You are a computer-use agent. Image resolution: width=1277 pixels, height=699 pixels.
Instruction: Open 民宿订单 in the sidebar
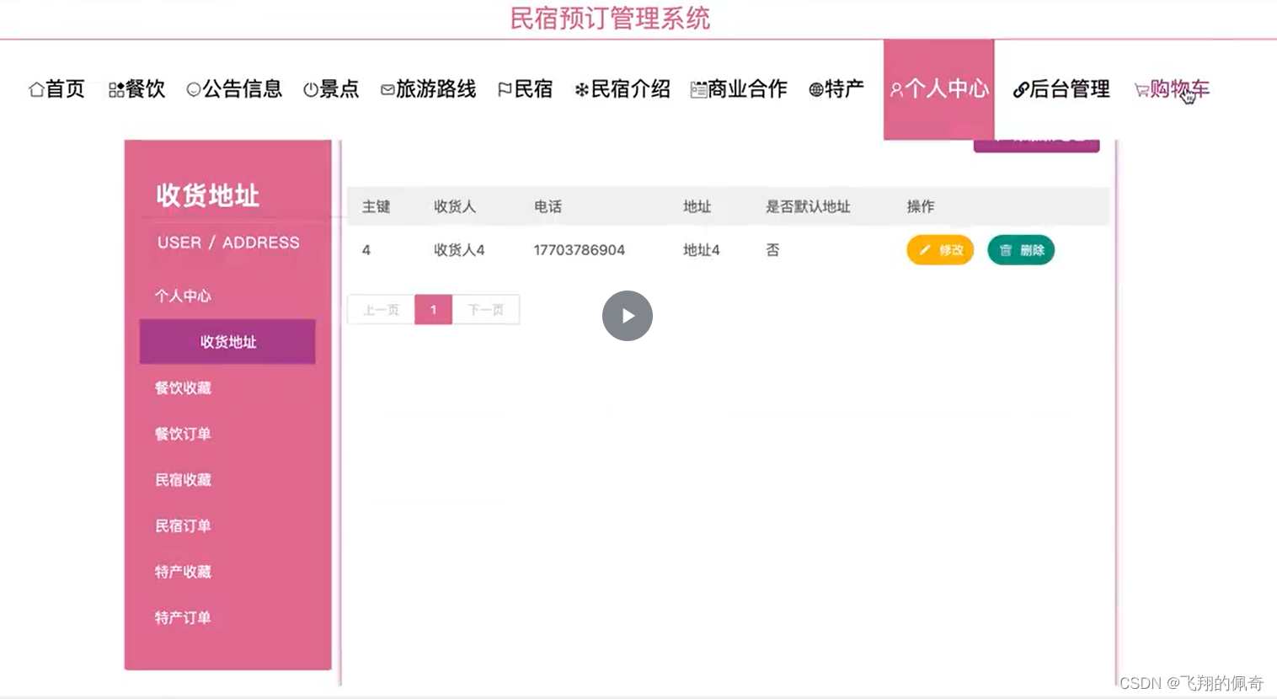[183, 526]
